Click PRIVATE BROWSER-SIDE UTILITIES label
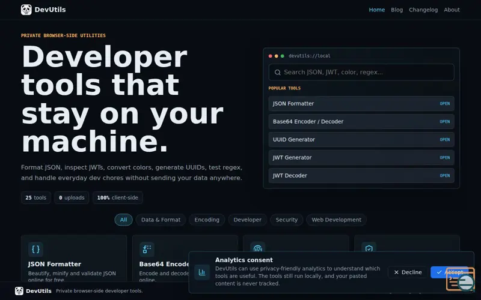Image resolution: width=481 pixels, height=300 pixels. click(63, 35)
